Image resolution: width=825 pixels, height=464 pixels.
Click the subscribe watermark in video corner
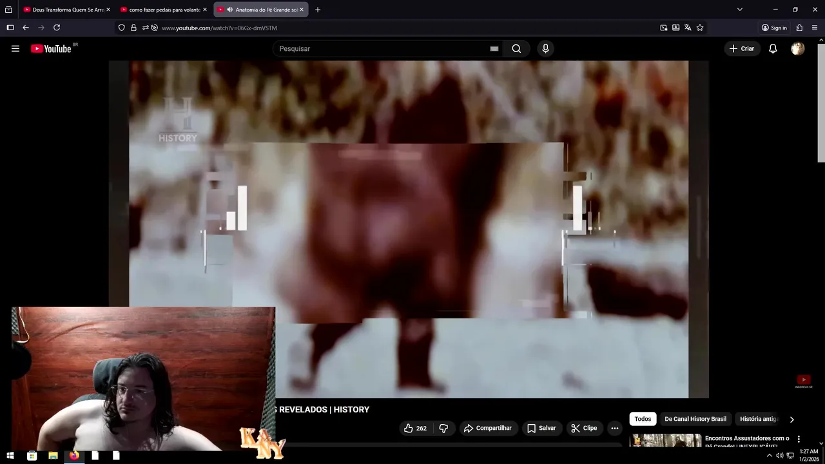[803, 382]
